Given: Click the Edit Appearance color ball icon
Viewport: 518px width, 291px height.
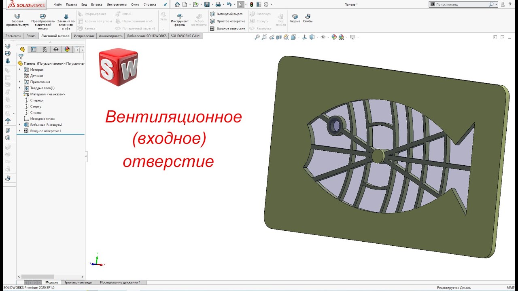Looking at the screenshot, I should 334,37.
